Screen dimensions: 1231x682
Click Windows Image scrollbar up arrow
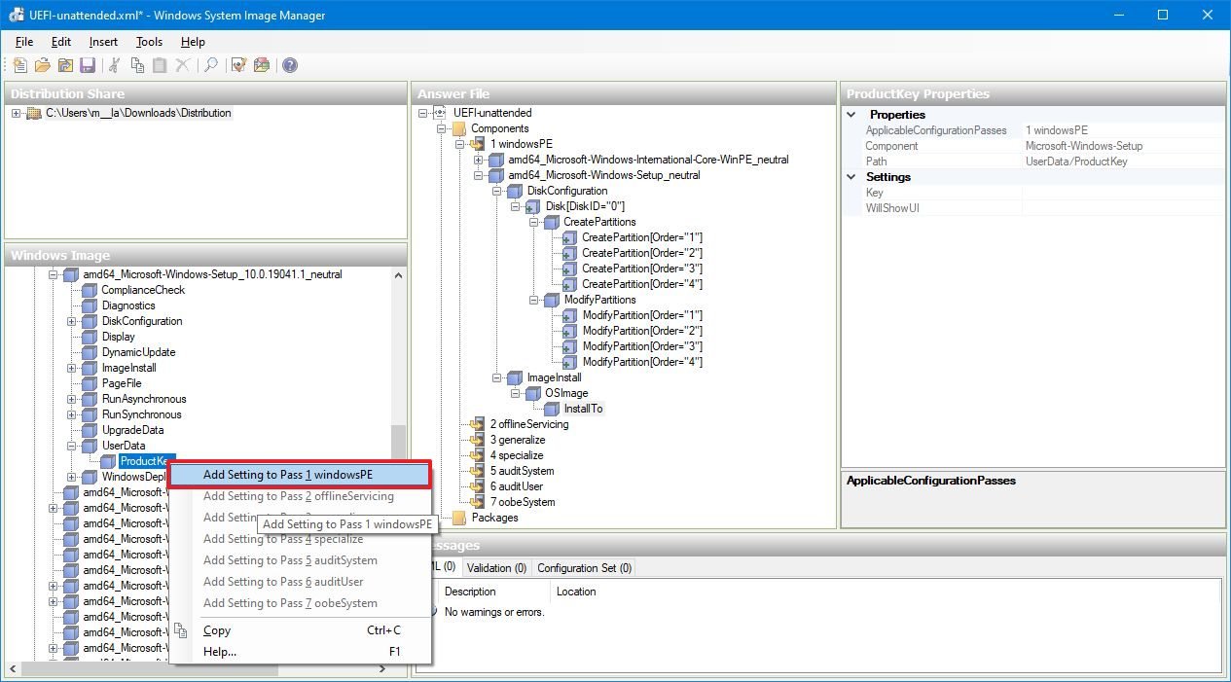399,275
